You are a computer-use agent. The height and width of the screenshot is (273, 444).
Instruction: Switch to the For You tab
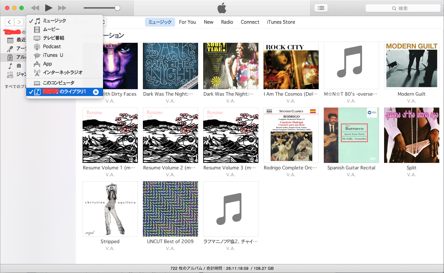(x=187, y=22)
